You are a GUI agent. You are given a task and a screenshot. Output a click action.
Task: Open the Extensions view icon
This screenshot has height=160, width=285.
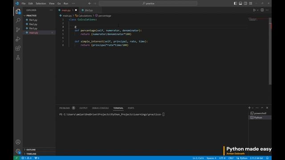click(18, 48)
